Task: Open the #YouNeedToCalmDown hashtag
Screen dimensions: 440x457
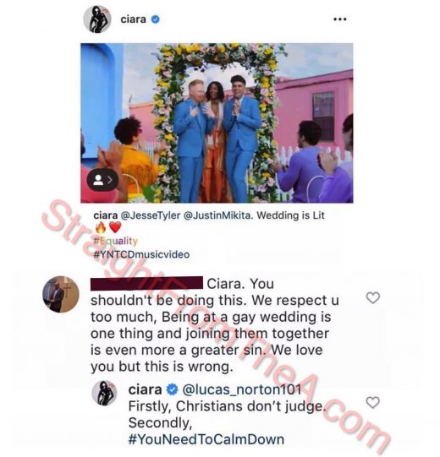Action: coord(206,439)
